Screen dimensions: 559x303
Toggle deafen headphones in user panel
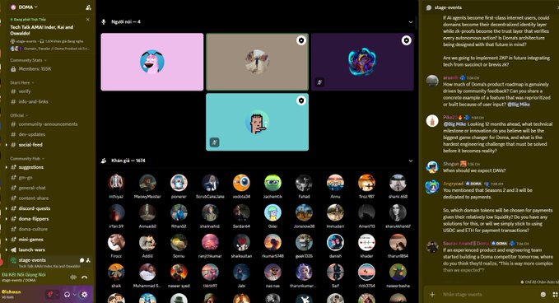coord(67,295)
